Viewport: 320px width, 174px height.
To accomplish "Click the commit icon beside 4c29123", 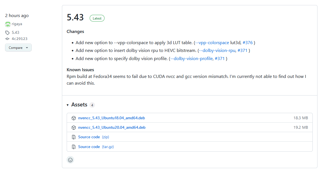I will (8, 39).
